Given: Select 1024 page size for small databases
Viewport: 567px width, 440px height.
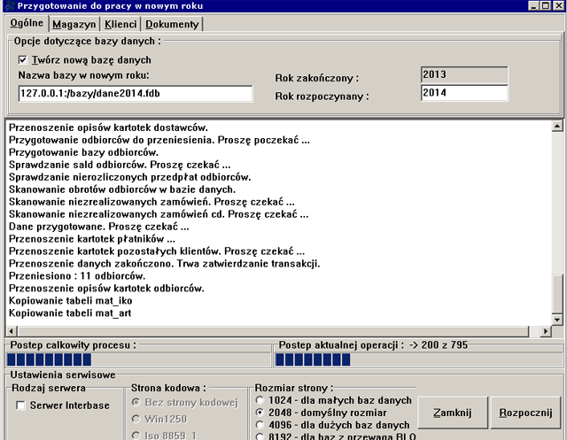Looking at the screenshot, I should click(x=260, y=399).
